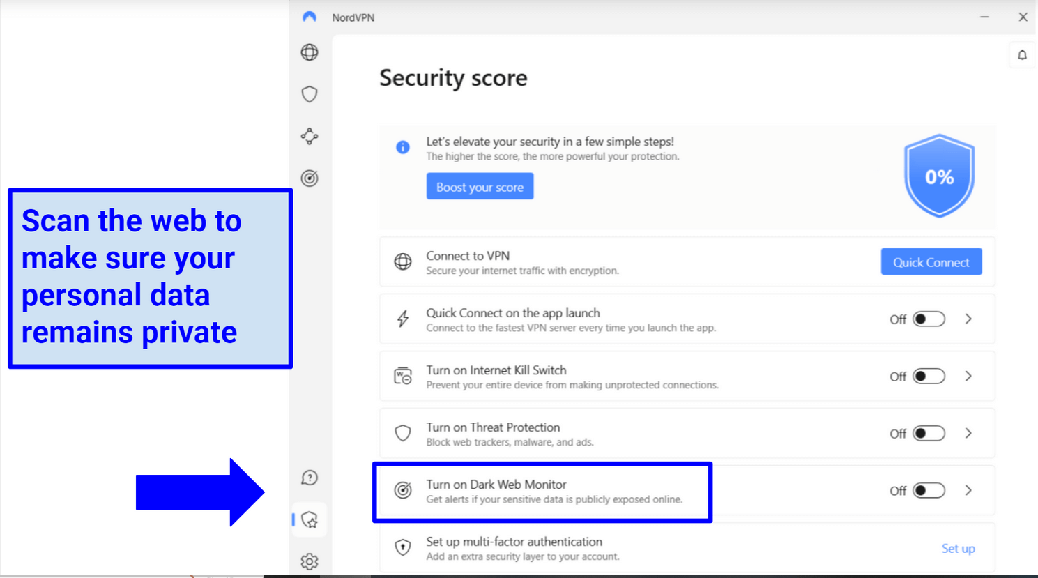Screen dimensions: 1038x578
Task: Click Turn on Dark Web Monitor text
Action: click(496, 484)
